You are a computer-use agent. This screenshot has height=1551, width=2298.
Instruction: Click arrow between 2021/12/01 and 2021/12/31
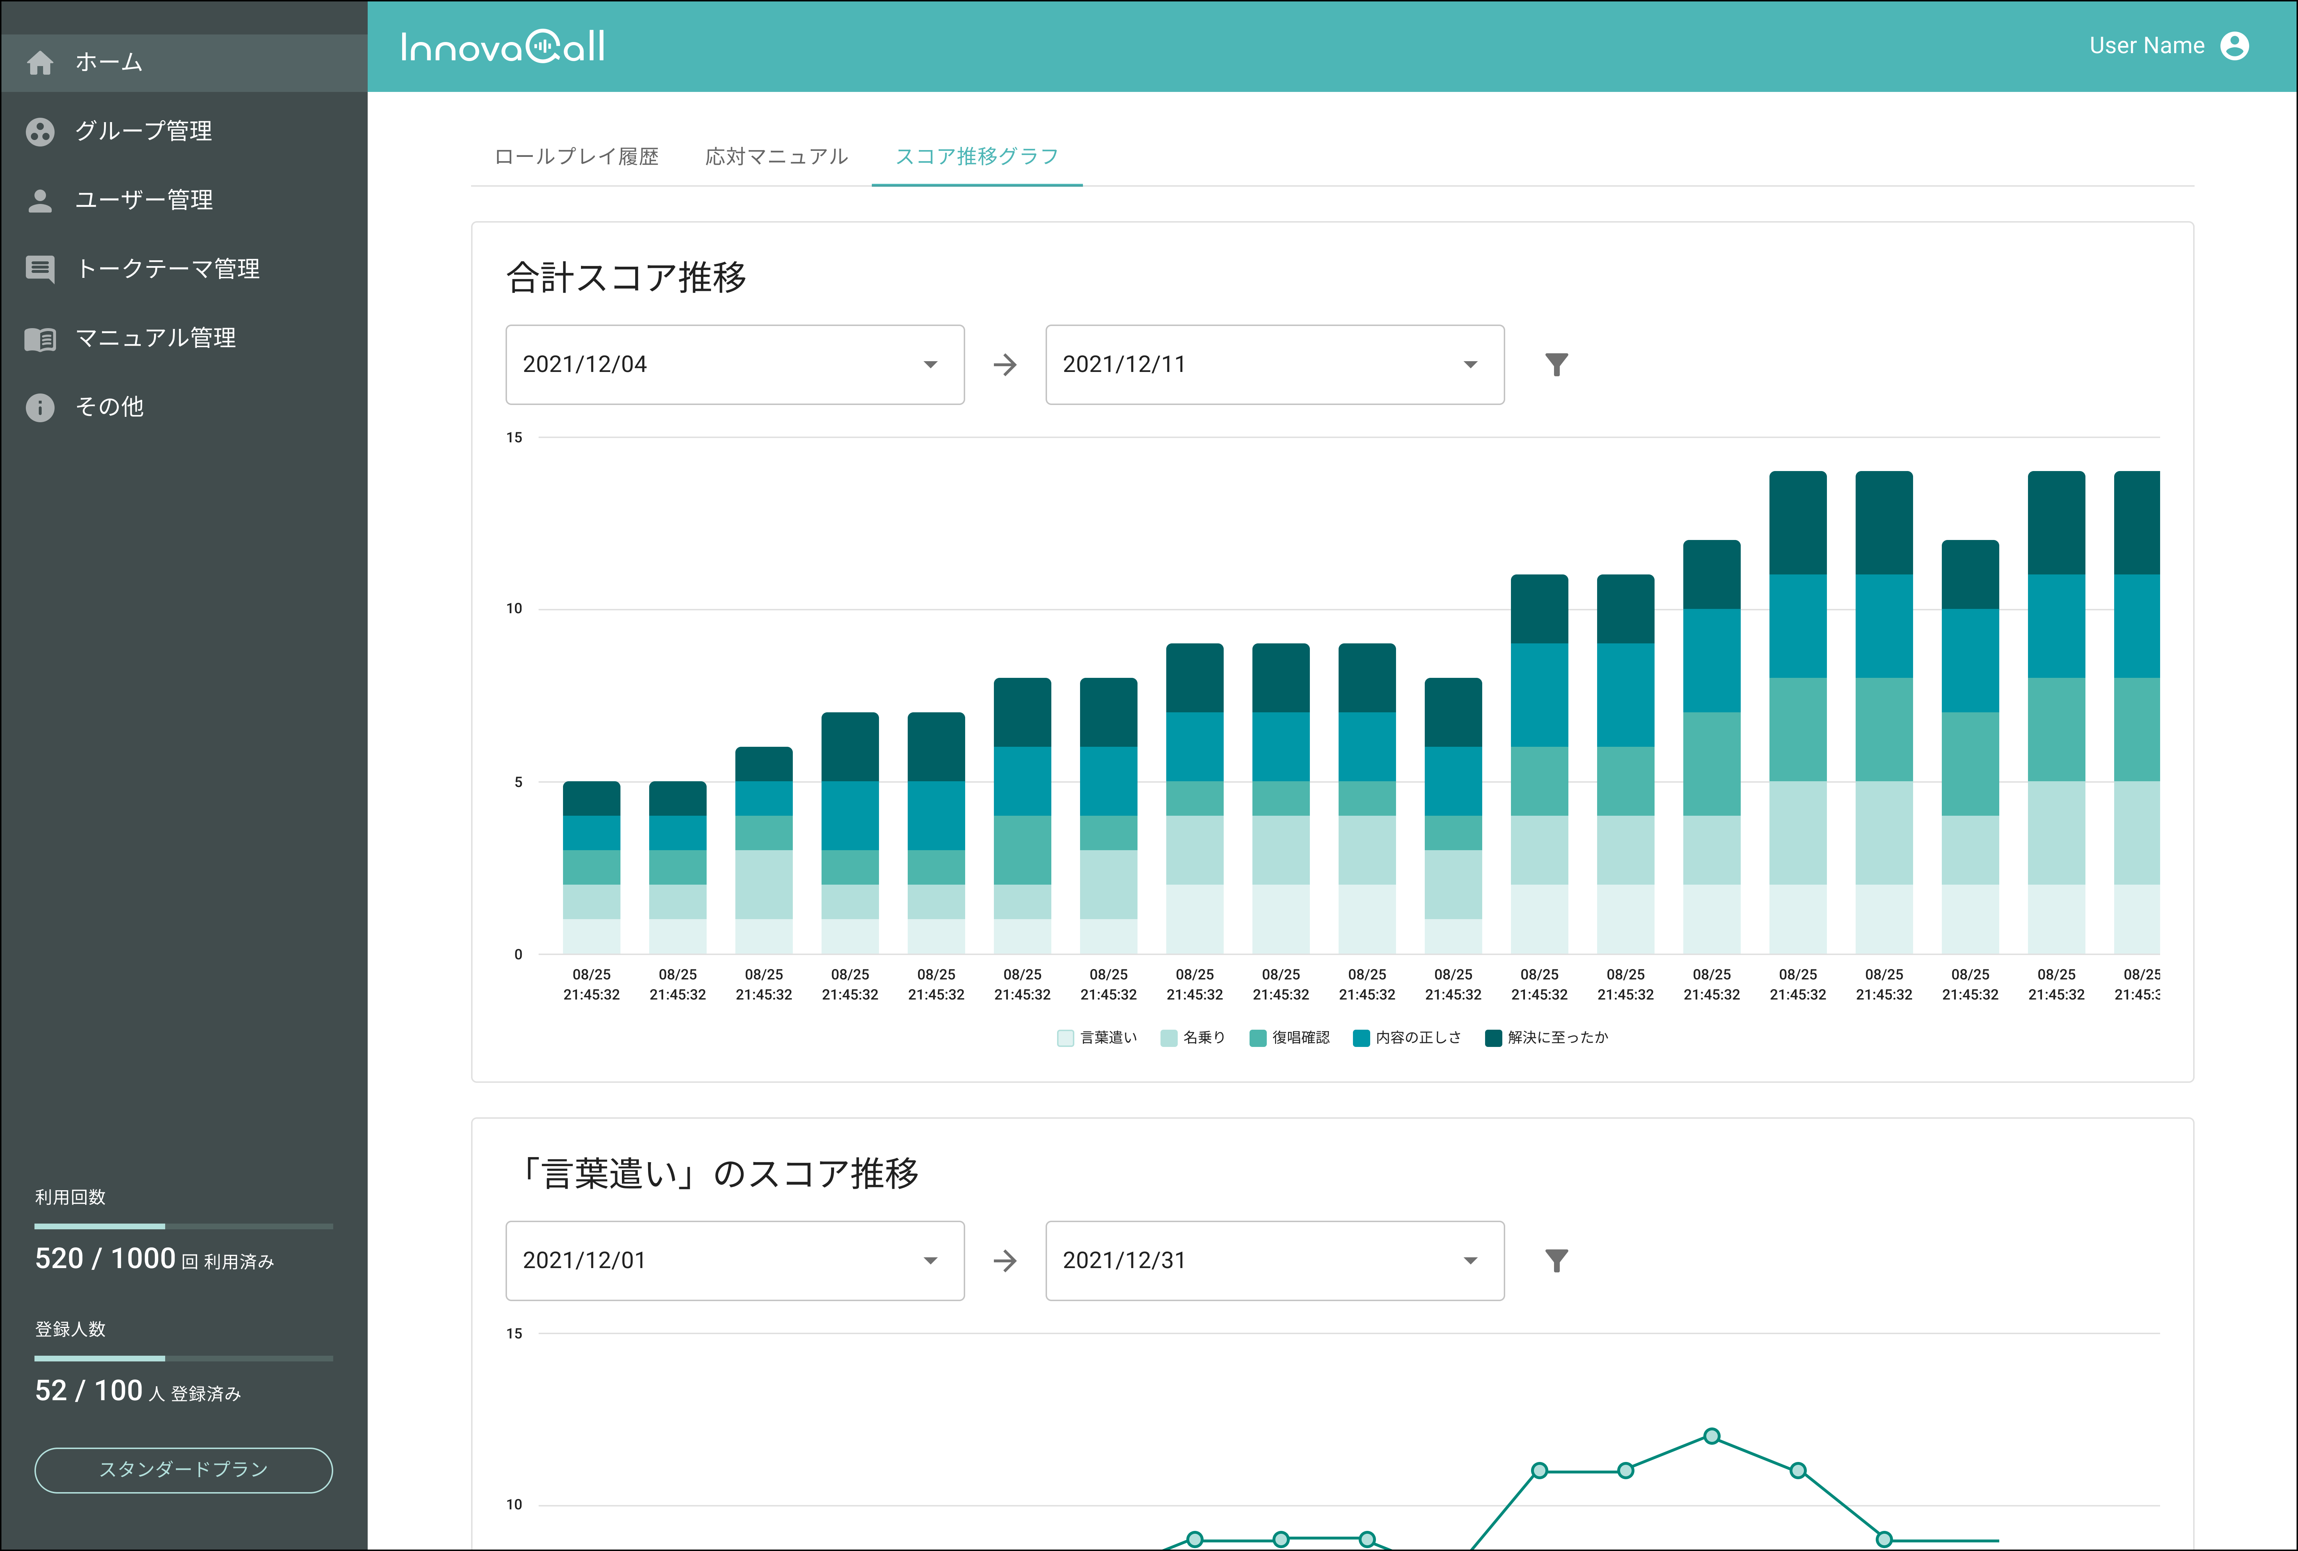1005,1261
